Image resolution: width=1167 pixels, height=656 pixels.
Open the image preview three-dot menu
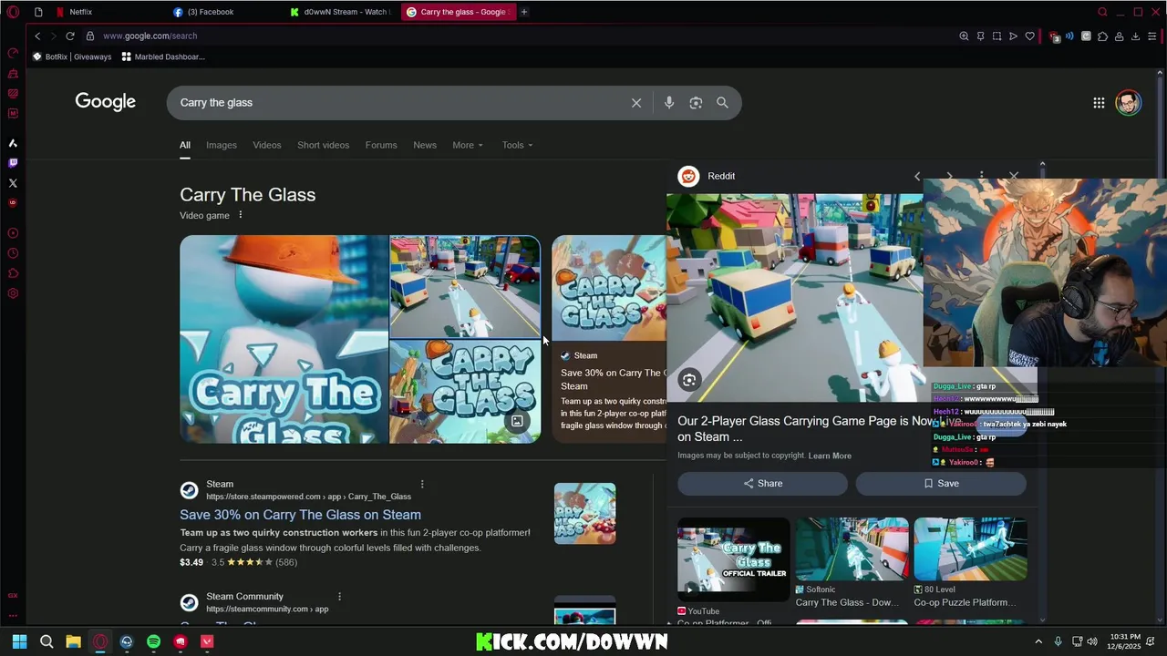[x=981, y=176]
